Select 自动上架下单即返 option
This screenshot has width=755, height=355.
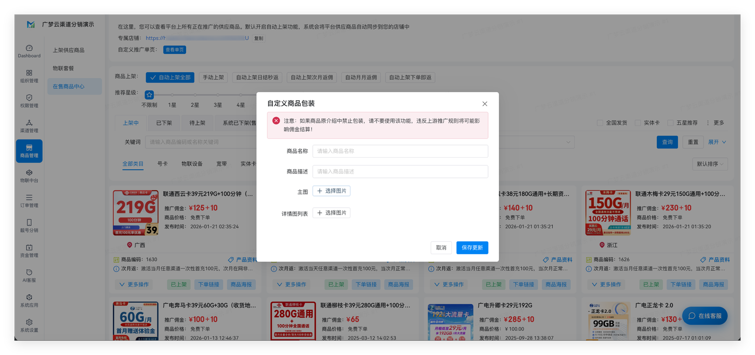(x=410, y=78)
